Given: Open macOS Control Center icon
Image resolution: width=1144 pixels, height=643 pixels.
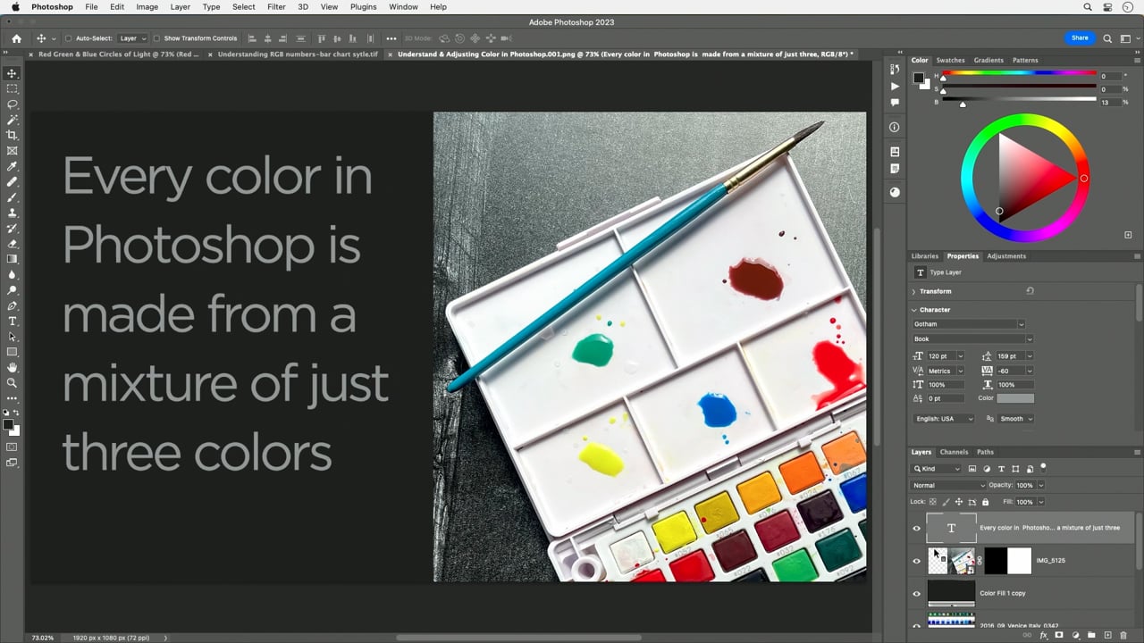Looking at the screenshot, I should point(1108,7).
